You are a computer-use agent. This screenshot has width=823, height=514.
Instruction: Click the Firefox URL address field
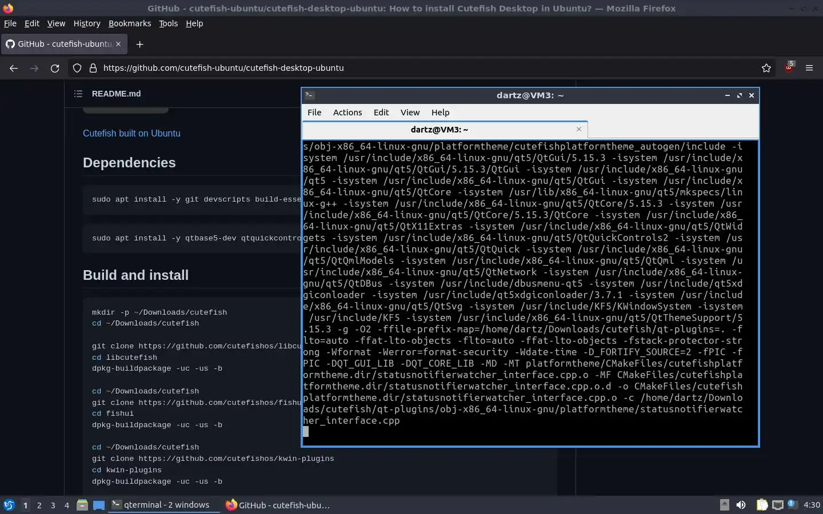[423, 68]
